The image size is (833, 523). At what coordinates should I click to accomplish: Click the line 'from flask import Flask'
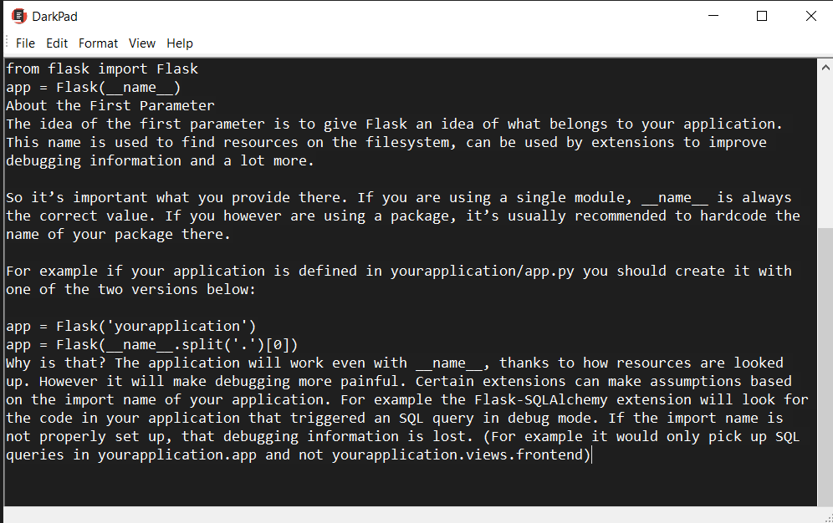point(102,69)
